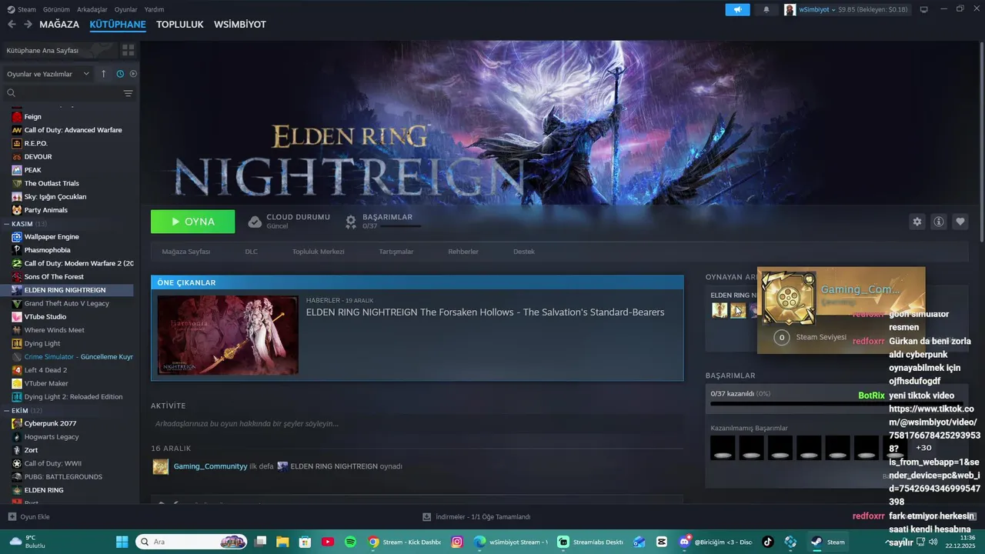Click the first locked achievement icon
985x554 pixels.
(723, 448)
